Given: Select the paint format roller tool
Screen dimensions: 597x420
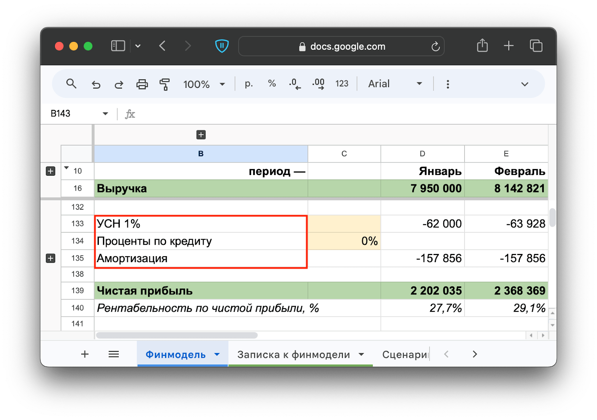Looking at the screenshot, I should 165,85.
